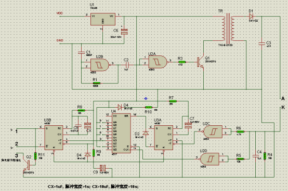Select the U2C gate symbol
Screen dimensions: 288x191
pyautogui.click(x=213, y=131)
